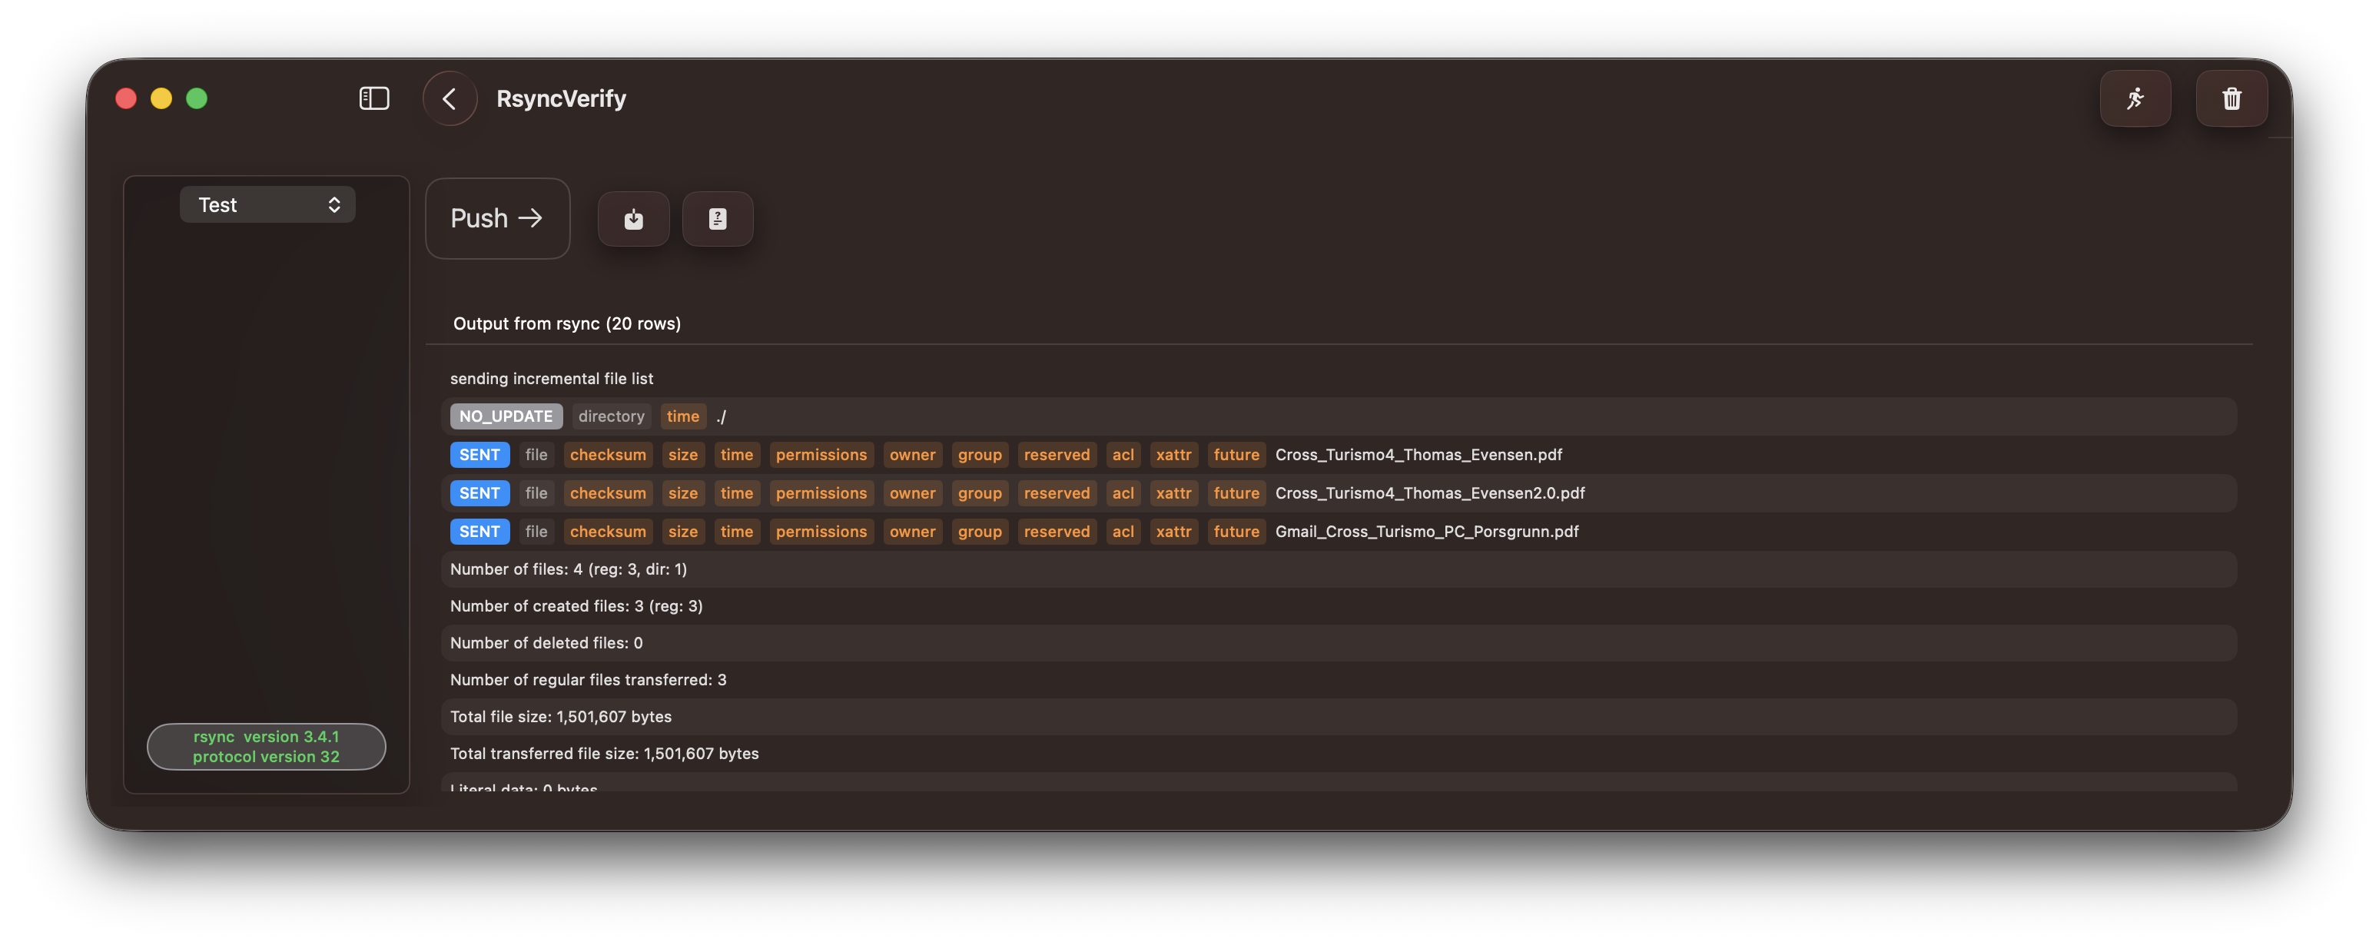Select the Gmail_Cross_Turismo_PC_Porsgrunn.pdf row
This screenshot has width=2379, height=945.
[1426, 531]
